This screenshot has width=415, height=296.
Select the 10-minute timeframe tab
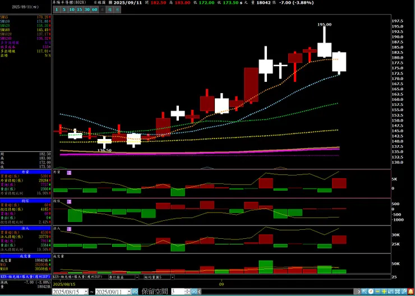[x=72, y=10]
